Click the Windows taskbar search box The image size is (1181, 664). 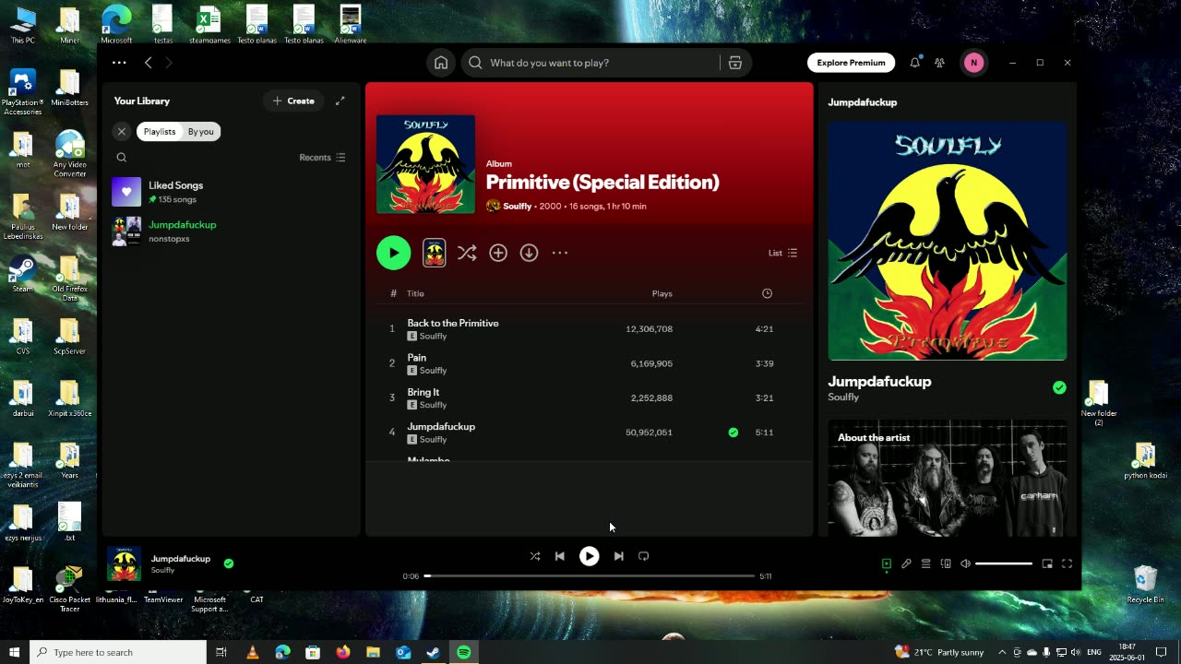click(x=118, y=652)
